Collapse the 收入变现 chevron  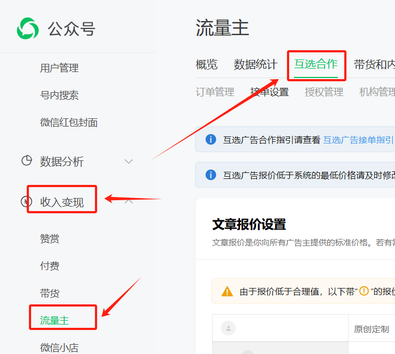click(129, 201)
